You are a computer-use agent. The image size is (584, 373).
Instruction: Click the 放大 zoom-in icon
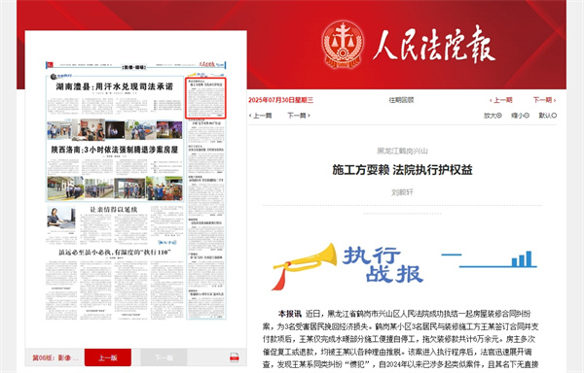pos(493,116)
